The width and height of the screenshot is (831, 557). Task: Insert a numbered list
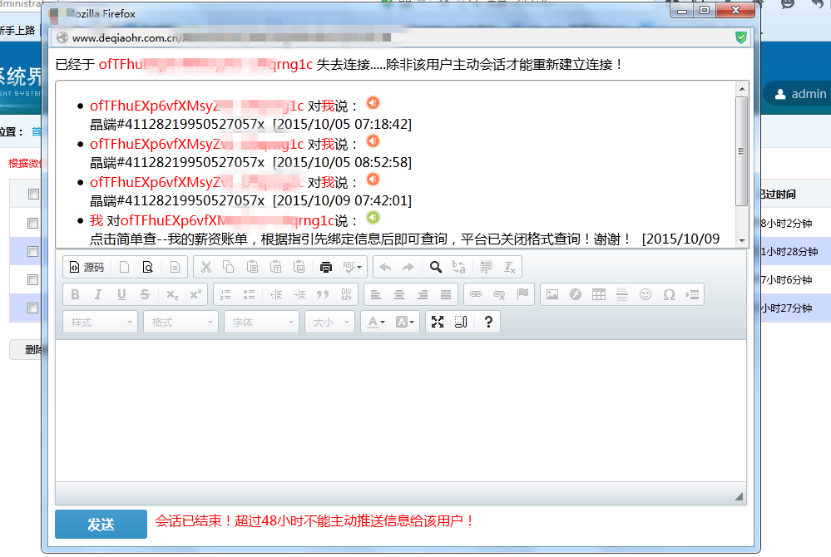tap(225, 295)
